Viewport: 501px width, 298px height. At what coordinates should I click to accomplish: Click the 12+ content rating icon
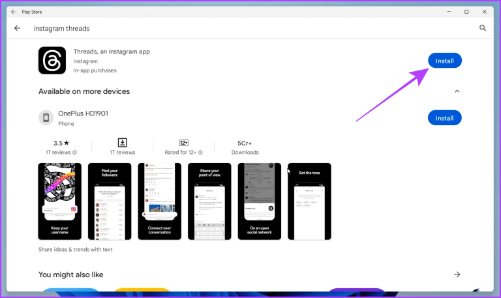pyautogui.click(x=183, y=143)
